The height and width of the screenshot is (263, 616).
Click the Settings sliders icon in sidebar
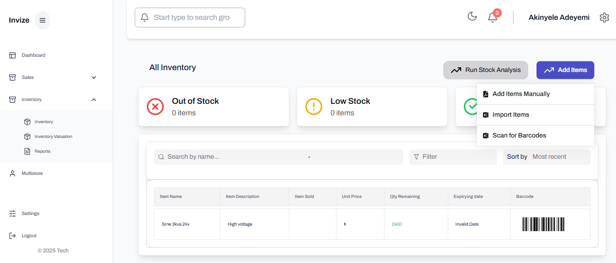point(12,214)
